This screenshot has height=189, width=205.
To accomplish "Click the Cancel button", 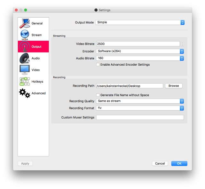I will [x=160, y=163].
